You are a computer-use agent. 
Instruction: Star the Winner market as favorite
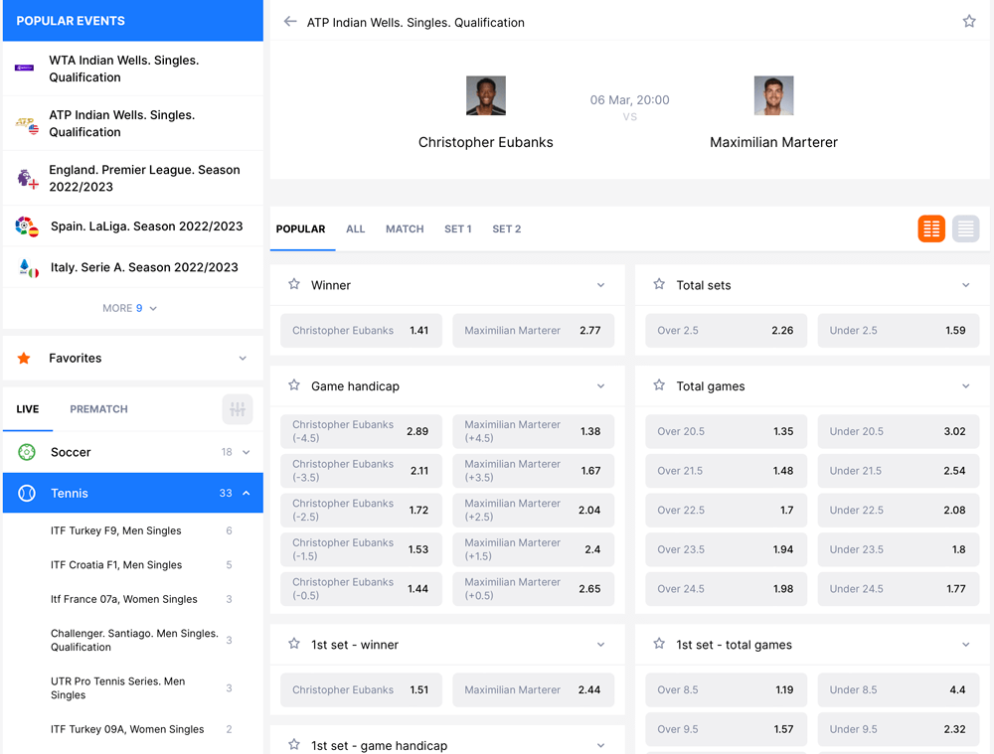click(x=294, y=285)
